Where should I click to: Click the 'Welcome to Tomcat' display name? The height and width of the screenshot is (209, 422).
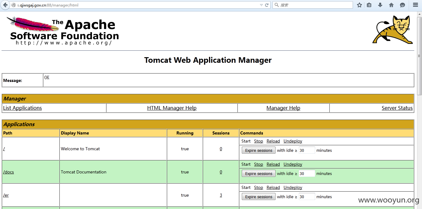80,149
